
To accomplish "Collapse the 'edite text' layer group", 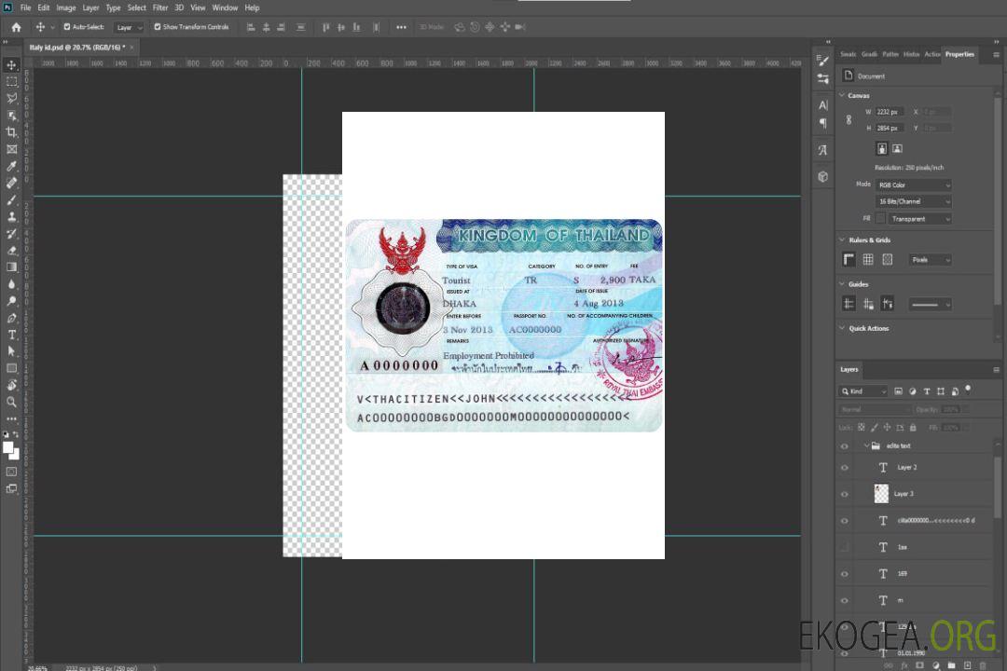I will tap(866, 445).
